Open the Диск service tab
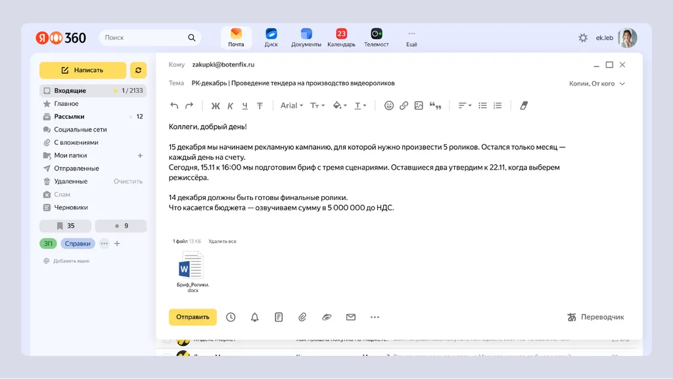The image size is (673, 379). click(x=271, y=38)
